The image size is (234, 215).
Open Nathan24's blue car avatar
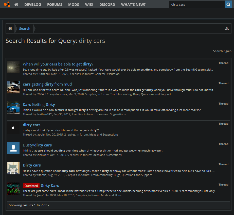(13, 108)
